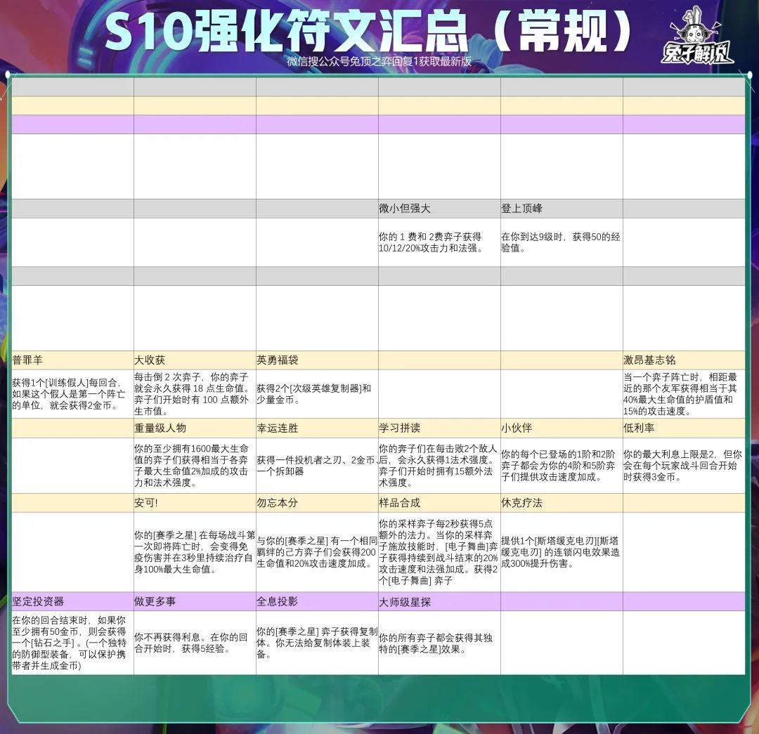Click the 重量级人物 cell

pos(195,428)
